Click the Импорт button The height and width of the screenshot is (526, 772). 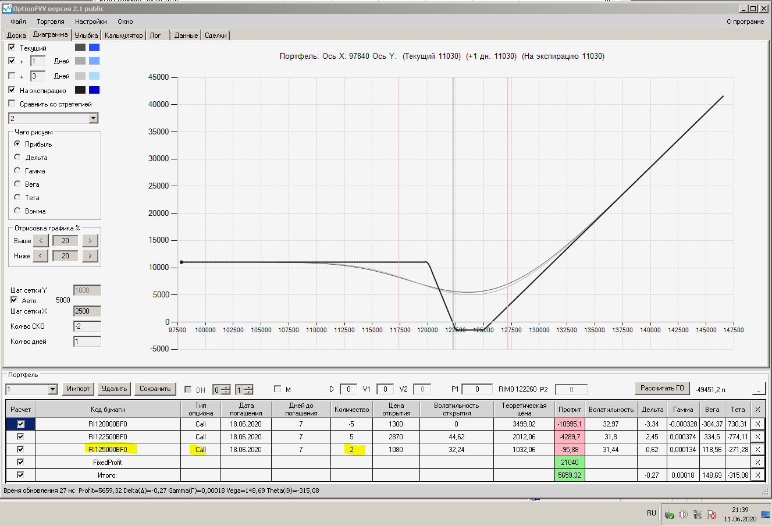78,389
